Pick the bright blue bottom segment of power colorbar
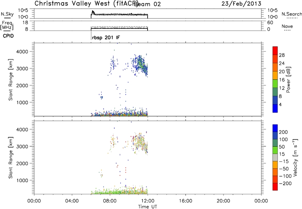Image resolution: width=302 pixels, height=209 pixels. [275, 108]
